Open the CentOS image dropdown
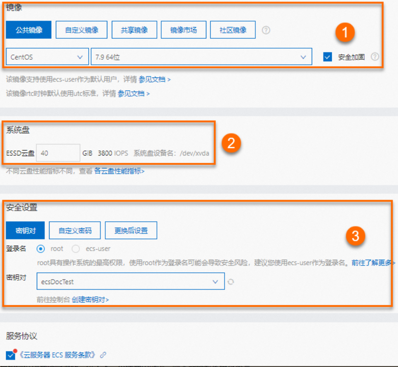This screenshot has width=398, height=367. tap(47, 56)
